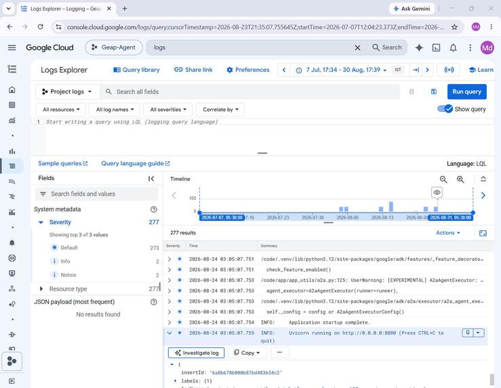Clear the logs search with X icon
Image resolution: width=501 pixels, height=388 pixels.
tap(357, 47)
